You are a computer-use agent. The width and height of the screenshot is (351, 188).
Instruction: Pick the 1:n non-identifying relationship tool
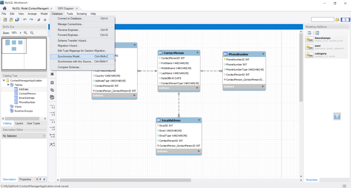(52, 114)
